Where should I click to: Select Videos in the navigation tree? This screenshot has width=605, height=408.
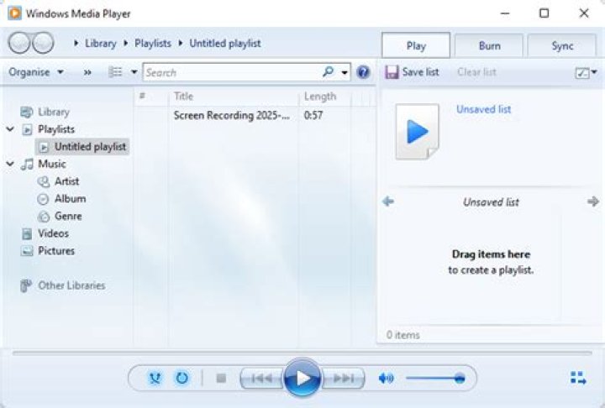[x=53, y=233]
